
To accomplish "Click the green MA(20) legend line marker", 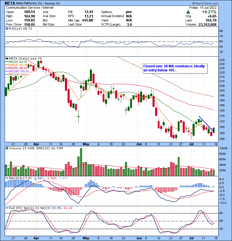I will pyautogui.click(x=7, y=62).
